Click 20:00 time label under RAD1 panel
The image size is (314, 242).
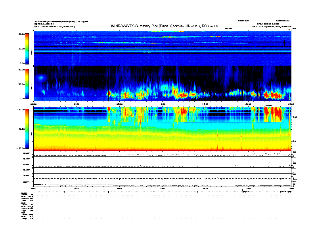point(248,104)
